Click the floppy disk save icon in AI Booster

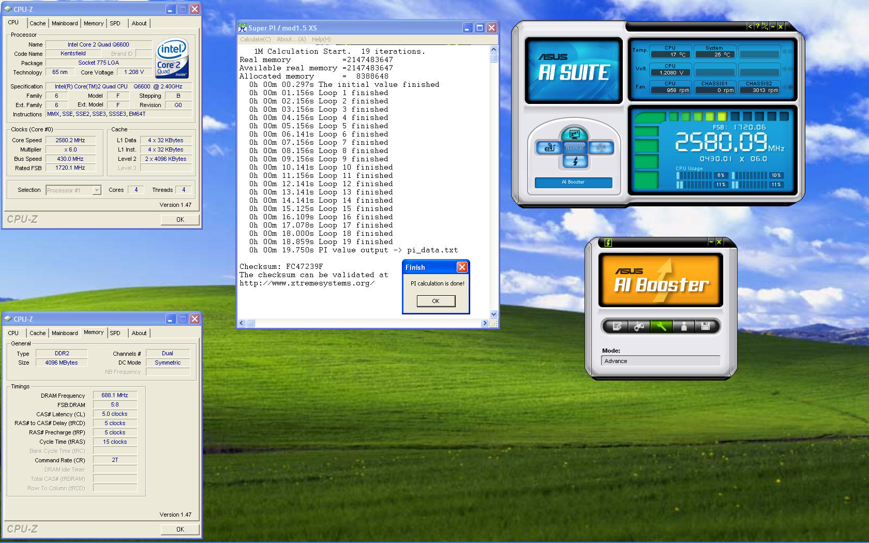(705, 326)
